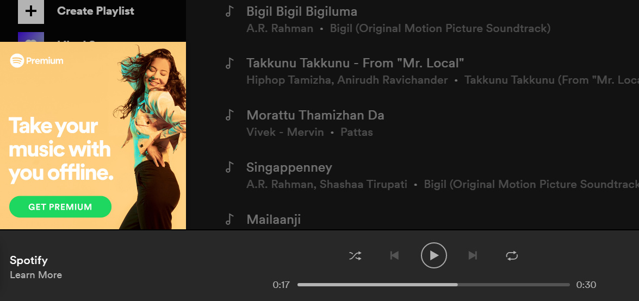Toggle repeat mode
The height and width of the screenshot is (301, 639).
[511, 256]
